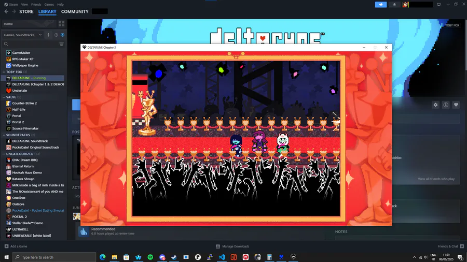Click the library Home button
Viewport: 467px width, 262px height.
click(x=29, y=24)
